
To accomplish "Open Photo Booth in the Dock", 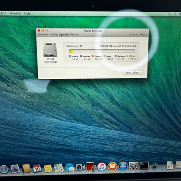I will [x=91, y=167].
